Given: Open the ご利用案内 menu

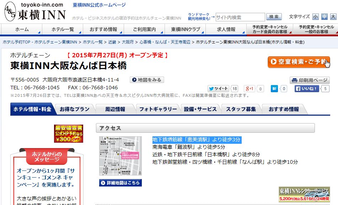Looking at the screenshot, I should (144, 29).
